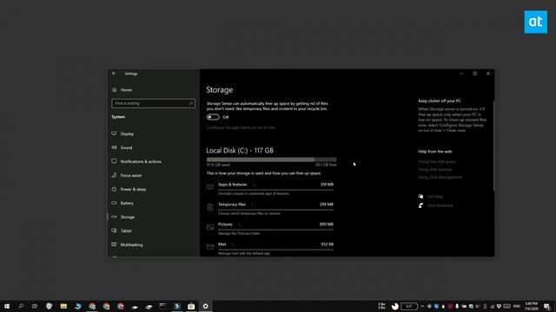Click the Temporary files trash icon
556x312 pixels.
pos(210,207)
